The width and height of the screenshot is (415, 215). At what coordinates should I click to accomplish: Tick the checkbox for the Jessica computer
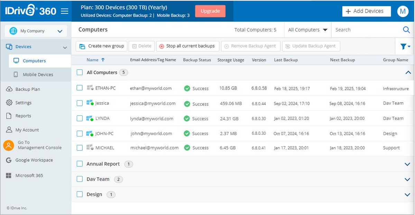[80, 103]
